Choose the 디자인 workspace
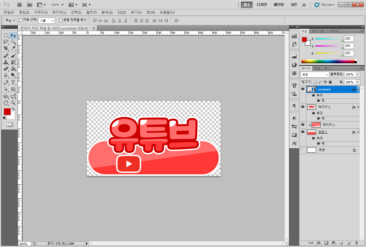This screenshot has width=366, height=247. coord(262,5)
